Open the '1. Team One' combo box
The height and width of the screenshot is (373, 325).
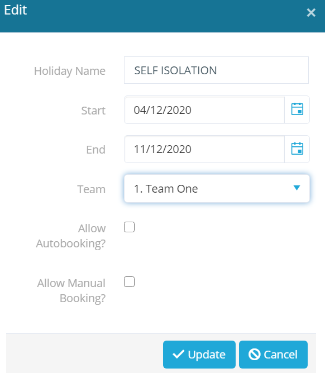[x=217, y=188]
